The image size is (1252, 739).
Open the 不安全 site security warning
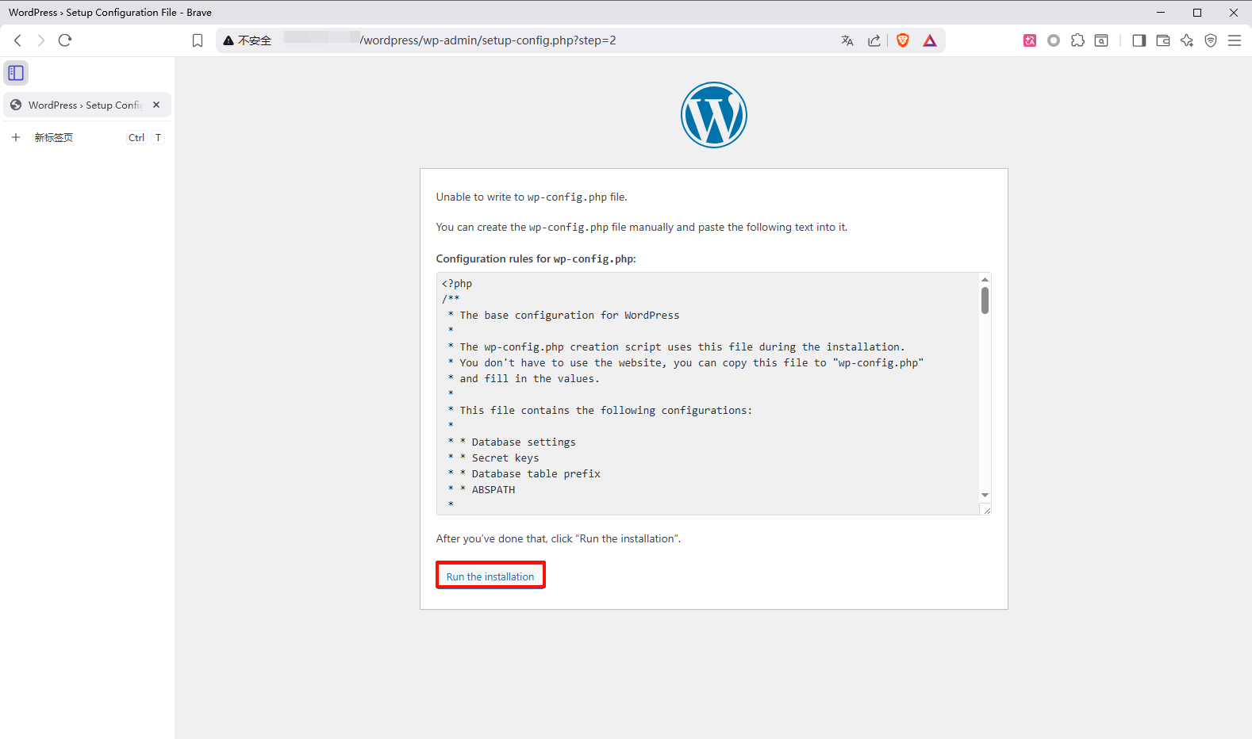pyautogui.click(x=248, y=40)
